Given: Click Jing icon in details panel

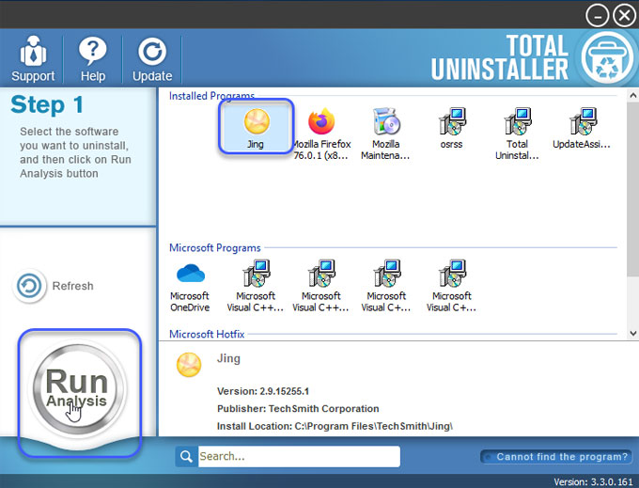Looking at the screenshot, I should coord(189,365).
